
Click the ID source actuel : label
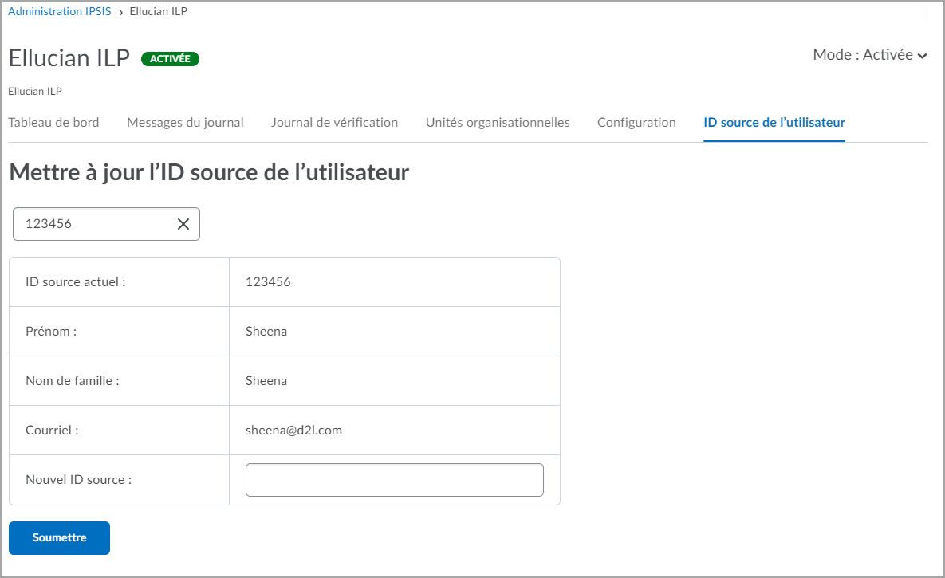pyautogui.click(x=75, y=282)
